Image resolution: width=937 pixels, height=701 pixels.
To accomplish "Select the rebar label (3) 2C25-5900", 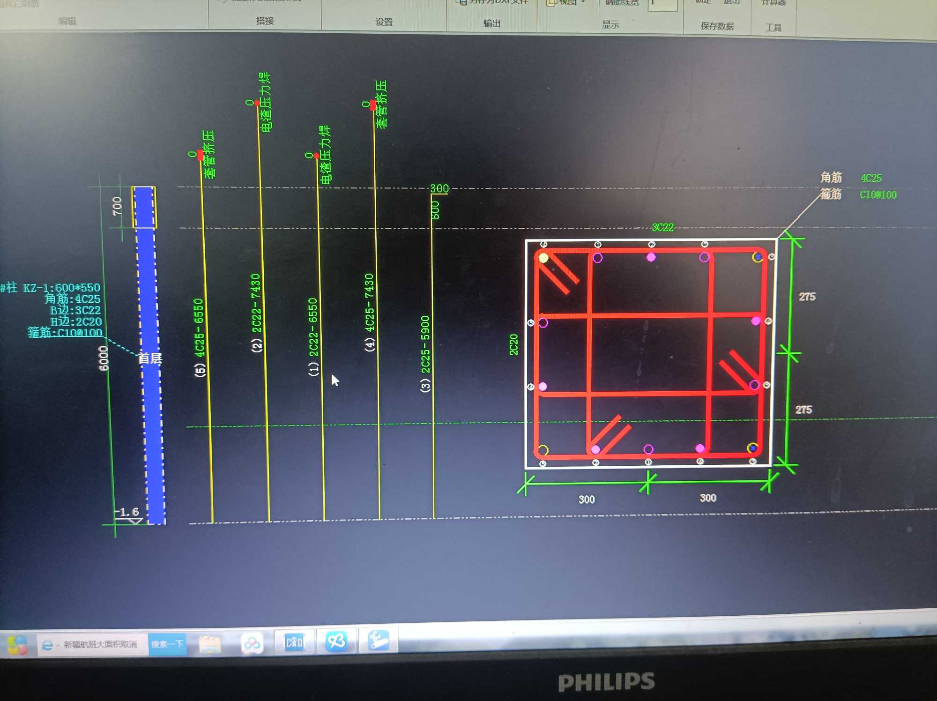I will (x=425, y=354).
